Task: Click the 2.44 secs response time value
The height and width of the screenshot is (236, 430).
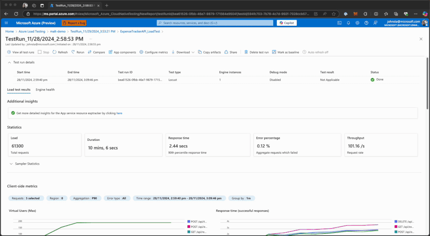Action: 178,146
